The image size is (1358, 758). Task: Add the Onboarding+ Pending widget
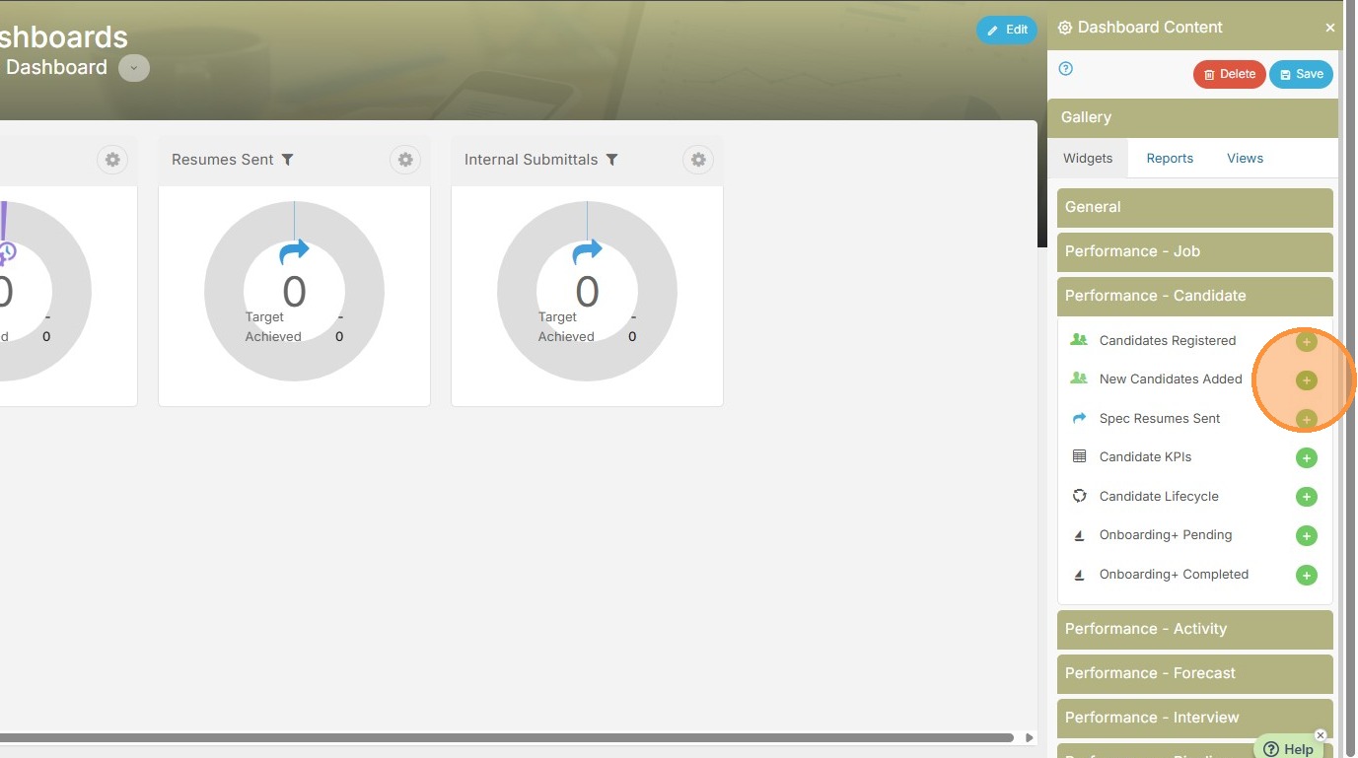(1306, 536)
